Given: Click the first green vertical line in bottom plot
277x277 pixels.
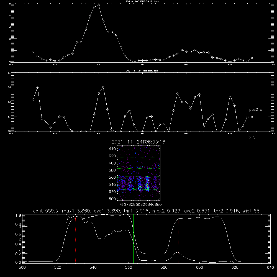Looking at the screenshot, I should (x=67, y=238).
